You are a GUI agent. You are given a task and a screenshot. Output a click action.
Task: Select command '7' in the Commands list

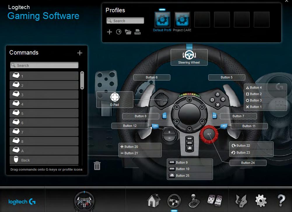pyautogui.click(x=44, y=132)
